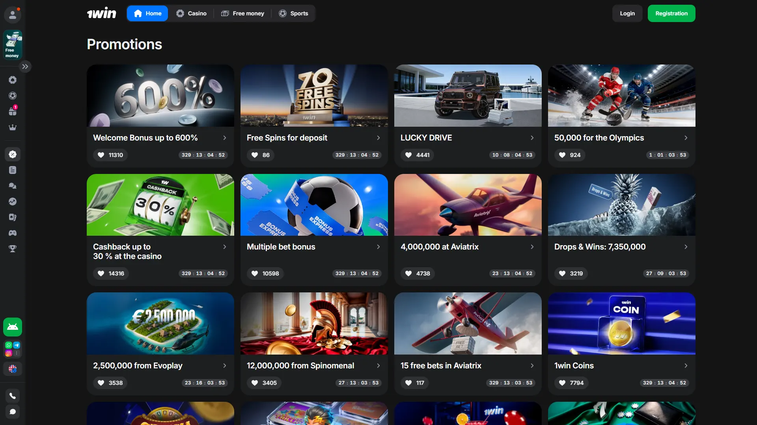The width and height of the screenshot is (757, 425).
Task: Tap the Android app download icon
Action: (12, 327)
